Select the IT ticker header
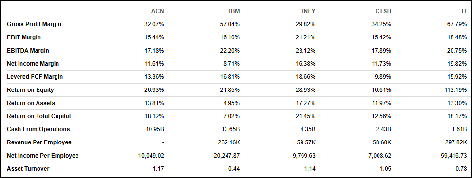Viewport: 472px width, 178px height. tap(464, 11)
